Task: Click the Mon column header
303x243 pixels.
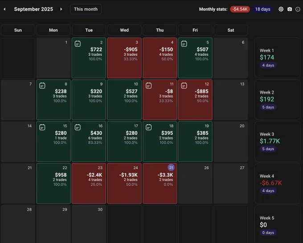Action: point(53,30)
